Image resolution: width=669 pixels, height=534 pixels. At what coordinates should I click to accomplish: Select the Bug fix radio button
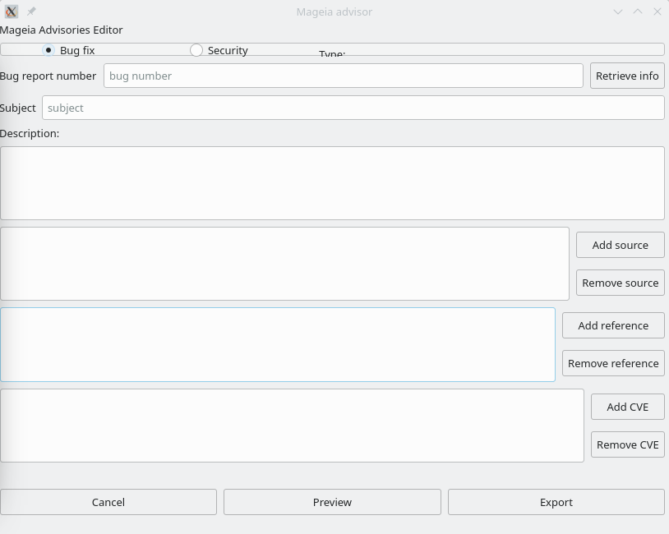coord(48,50)
